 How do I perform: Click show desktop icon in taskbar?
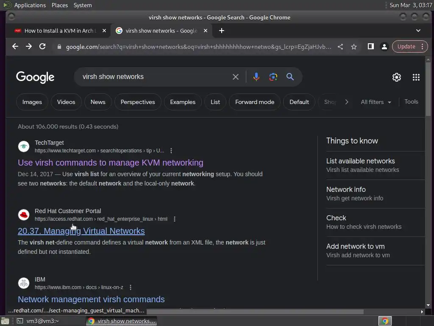[5, 321]
